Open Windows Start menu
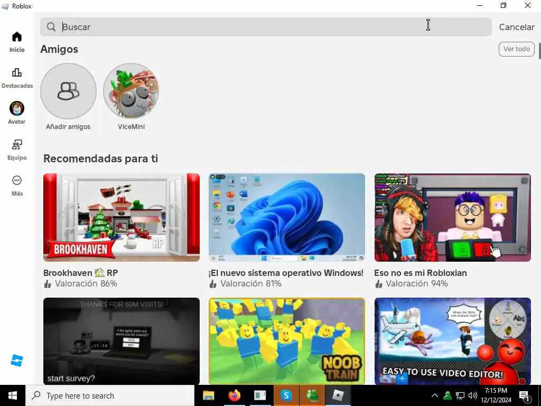Screen dimensions: 541x406 pos(13,395)
